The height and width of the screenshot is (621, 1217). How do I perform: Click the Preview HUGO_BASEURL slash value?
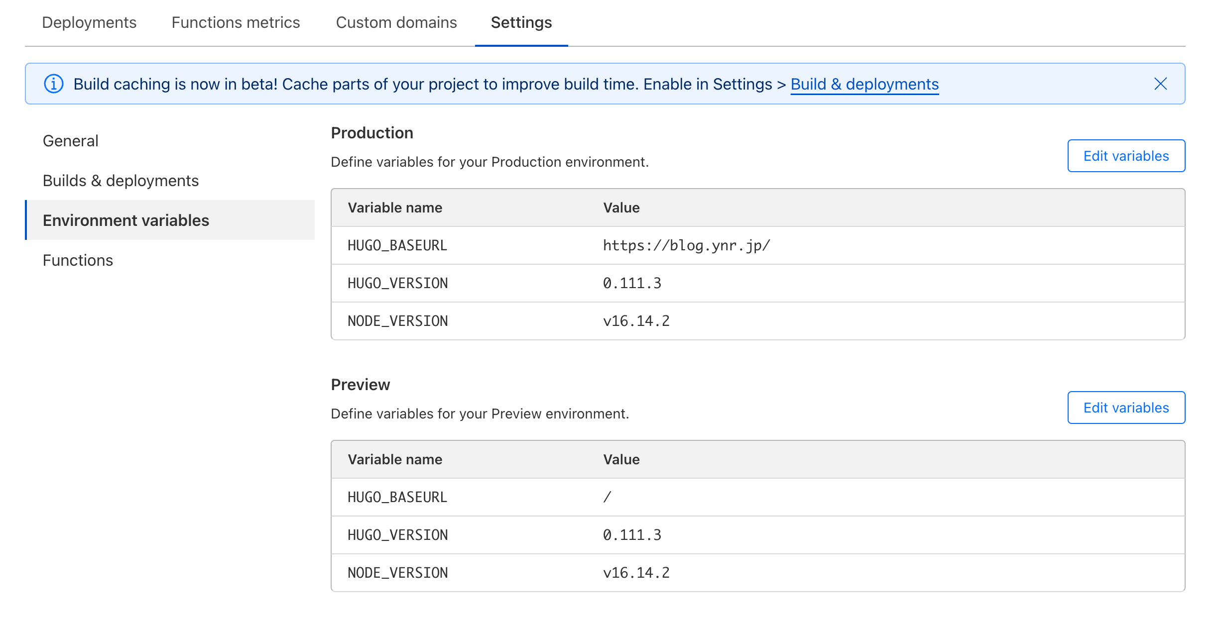tap(607, 497)
